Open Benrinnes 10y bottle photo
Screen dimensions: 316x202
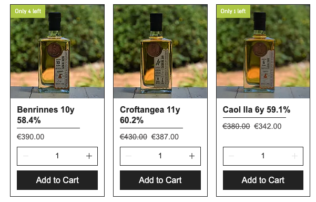tap(57, 52)
